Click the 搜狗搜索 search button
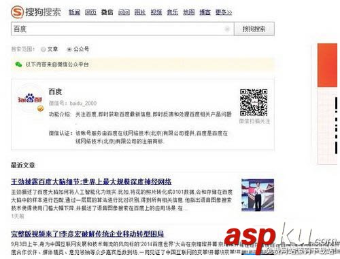Image resolution: width=340 pixels, height=259 pixels. [254, 29]
